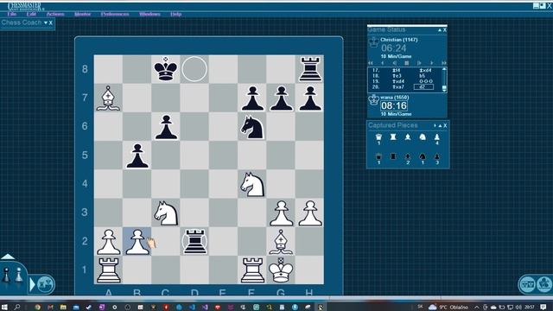
Task: Open the Help menu
Action: [x=175, y=14]
